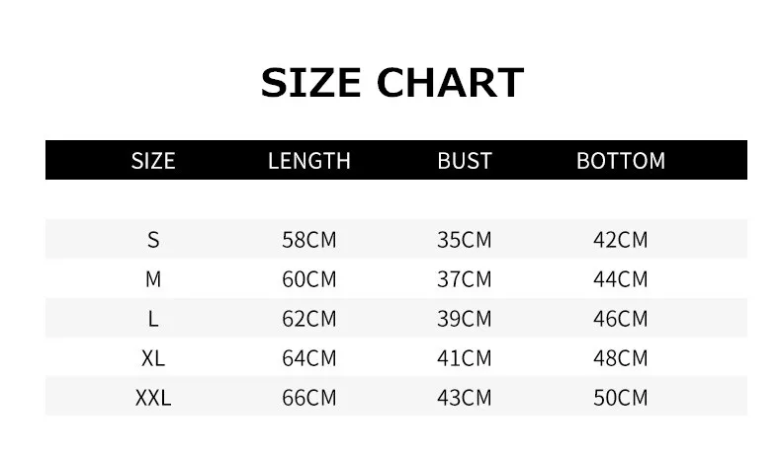
Task: Click the 60CM length value
Action: (x=308, y=279)
